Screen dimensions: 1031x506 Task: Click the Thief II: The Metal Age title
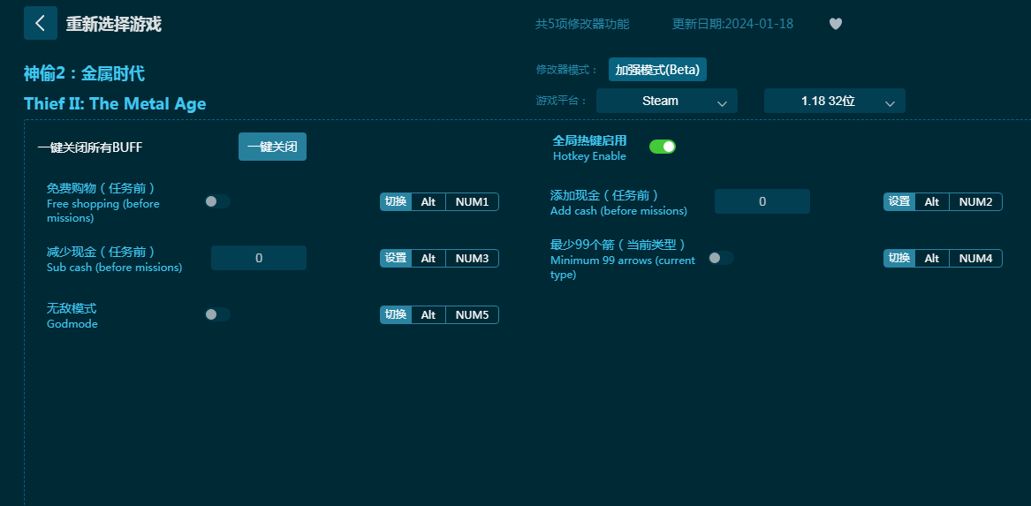click(x=115, y=104)
